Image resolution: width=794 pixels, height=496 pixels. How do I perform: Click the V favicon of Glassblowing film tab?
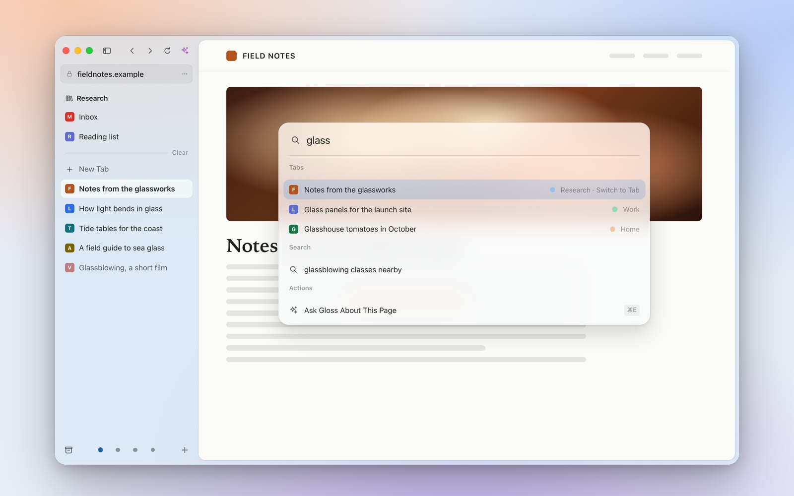69,267
